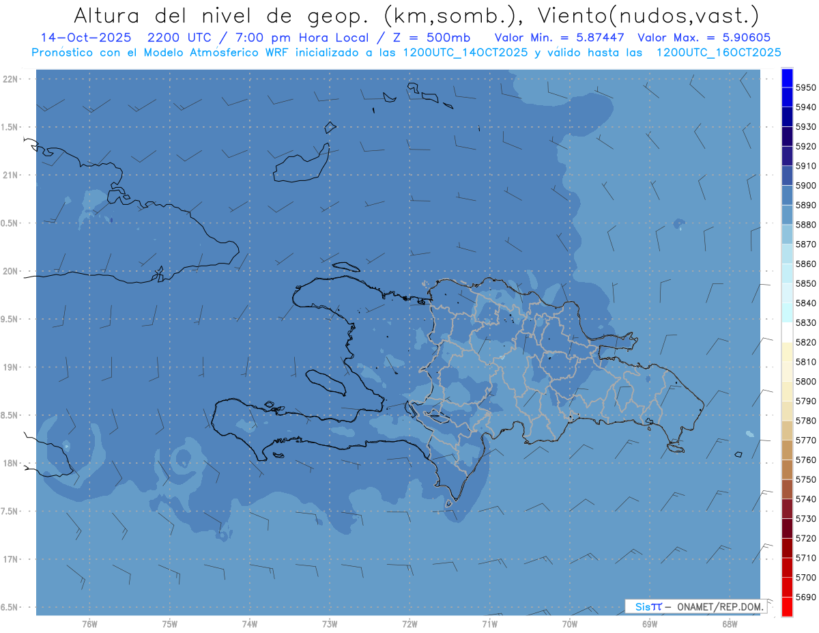Click the map title 'Altura del nivel de geop.'
This screenshot has width=819, height=633.
(220, 14)
